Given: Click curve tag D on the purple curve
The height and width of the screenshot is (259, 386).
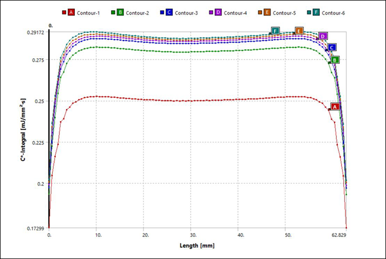Looking at the screenshot, I should [323, 36].
